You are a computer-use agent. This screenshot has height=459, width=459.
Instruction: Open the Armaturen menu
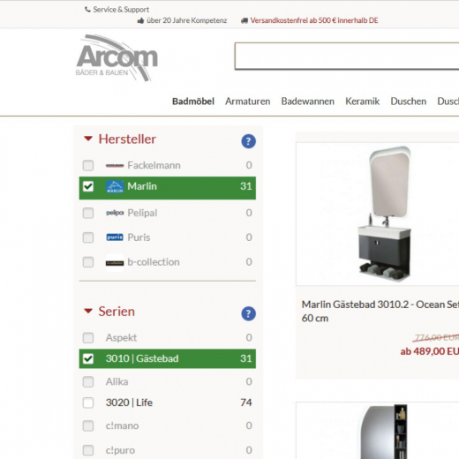point(247,102)
